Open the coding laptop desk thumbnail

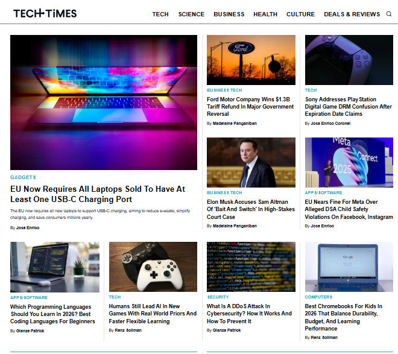tap(55, 267)
